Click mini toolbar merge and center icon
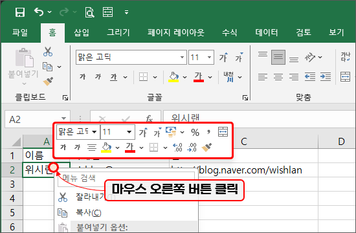Screen dimensions: 356x233 point(223,132)
